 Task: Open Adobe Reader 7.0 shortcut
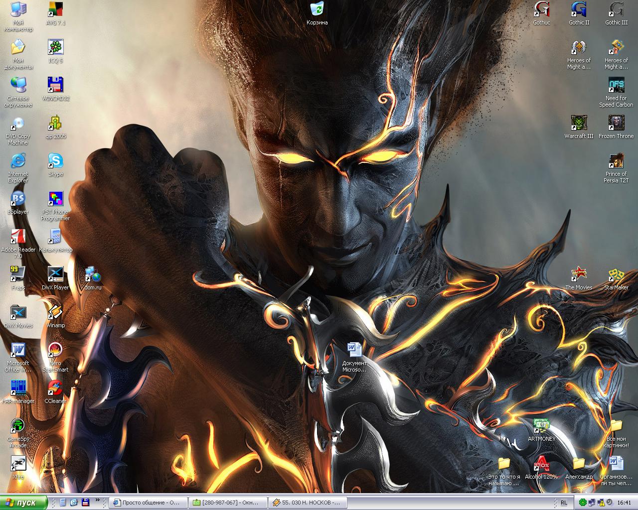pyautogui.click(x=18, y=243)
